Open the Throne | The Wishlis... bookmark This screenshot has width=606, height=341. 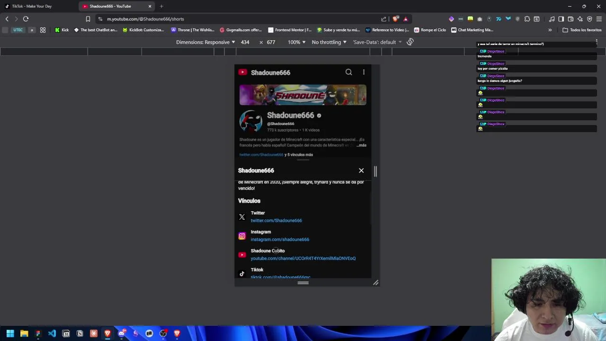click(x=193, y=30)
